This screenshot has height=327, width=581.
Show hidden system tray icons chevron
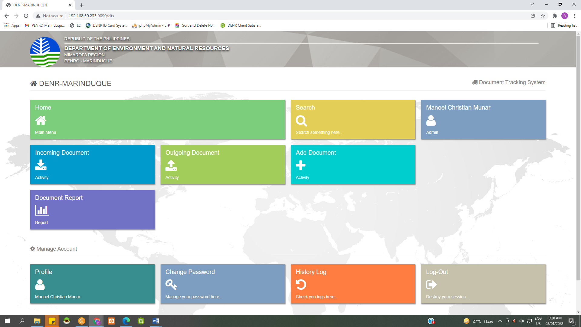pos(500,321)
